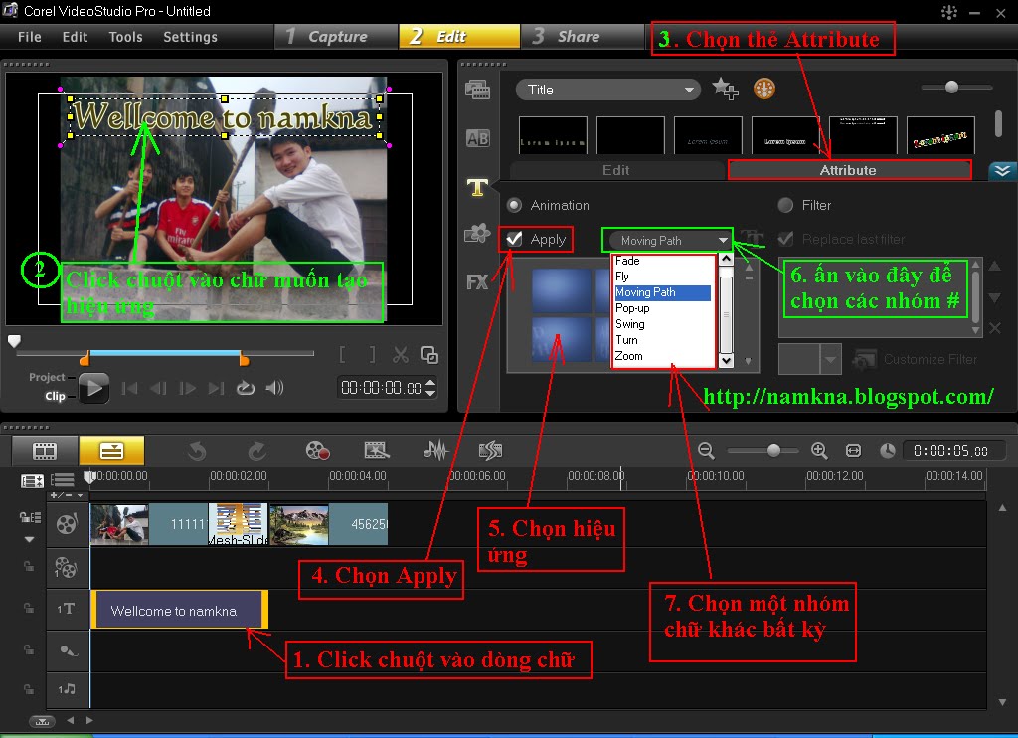Open the Tools menu
The image size is (1018, 738).
click(x=125, y=37)
